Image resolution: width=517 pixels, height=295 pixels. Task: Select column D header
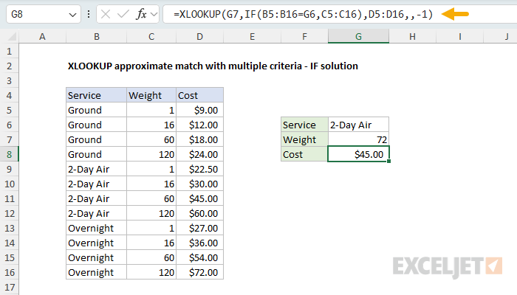[x=200, y=37]
